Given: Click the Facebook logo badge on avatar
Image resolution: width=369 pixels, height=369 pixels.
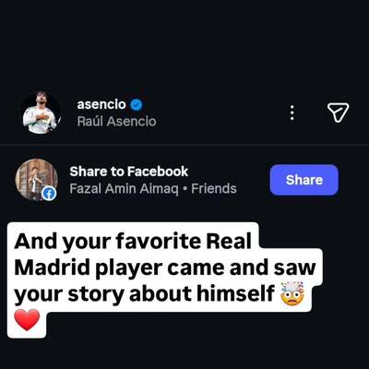Looking at the screenshot, I should [49, 194].
